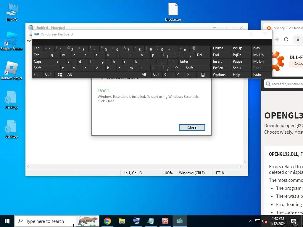Select the Roblox Player desktop shortcut
Image resolution: width=303 pixels, height=227 pixels.
pos(12,70)
